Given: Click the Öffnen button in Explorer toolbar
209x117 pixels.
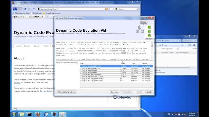Looking at the screenshot, I should pos(163,45).
